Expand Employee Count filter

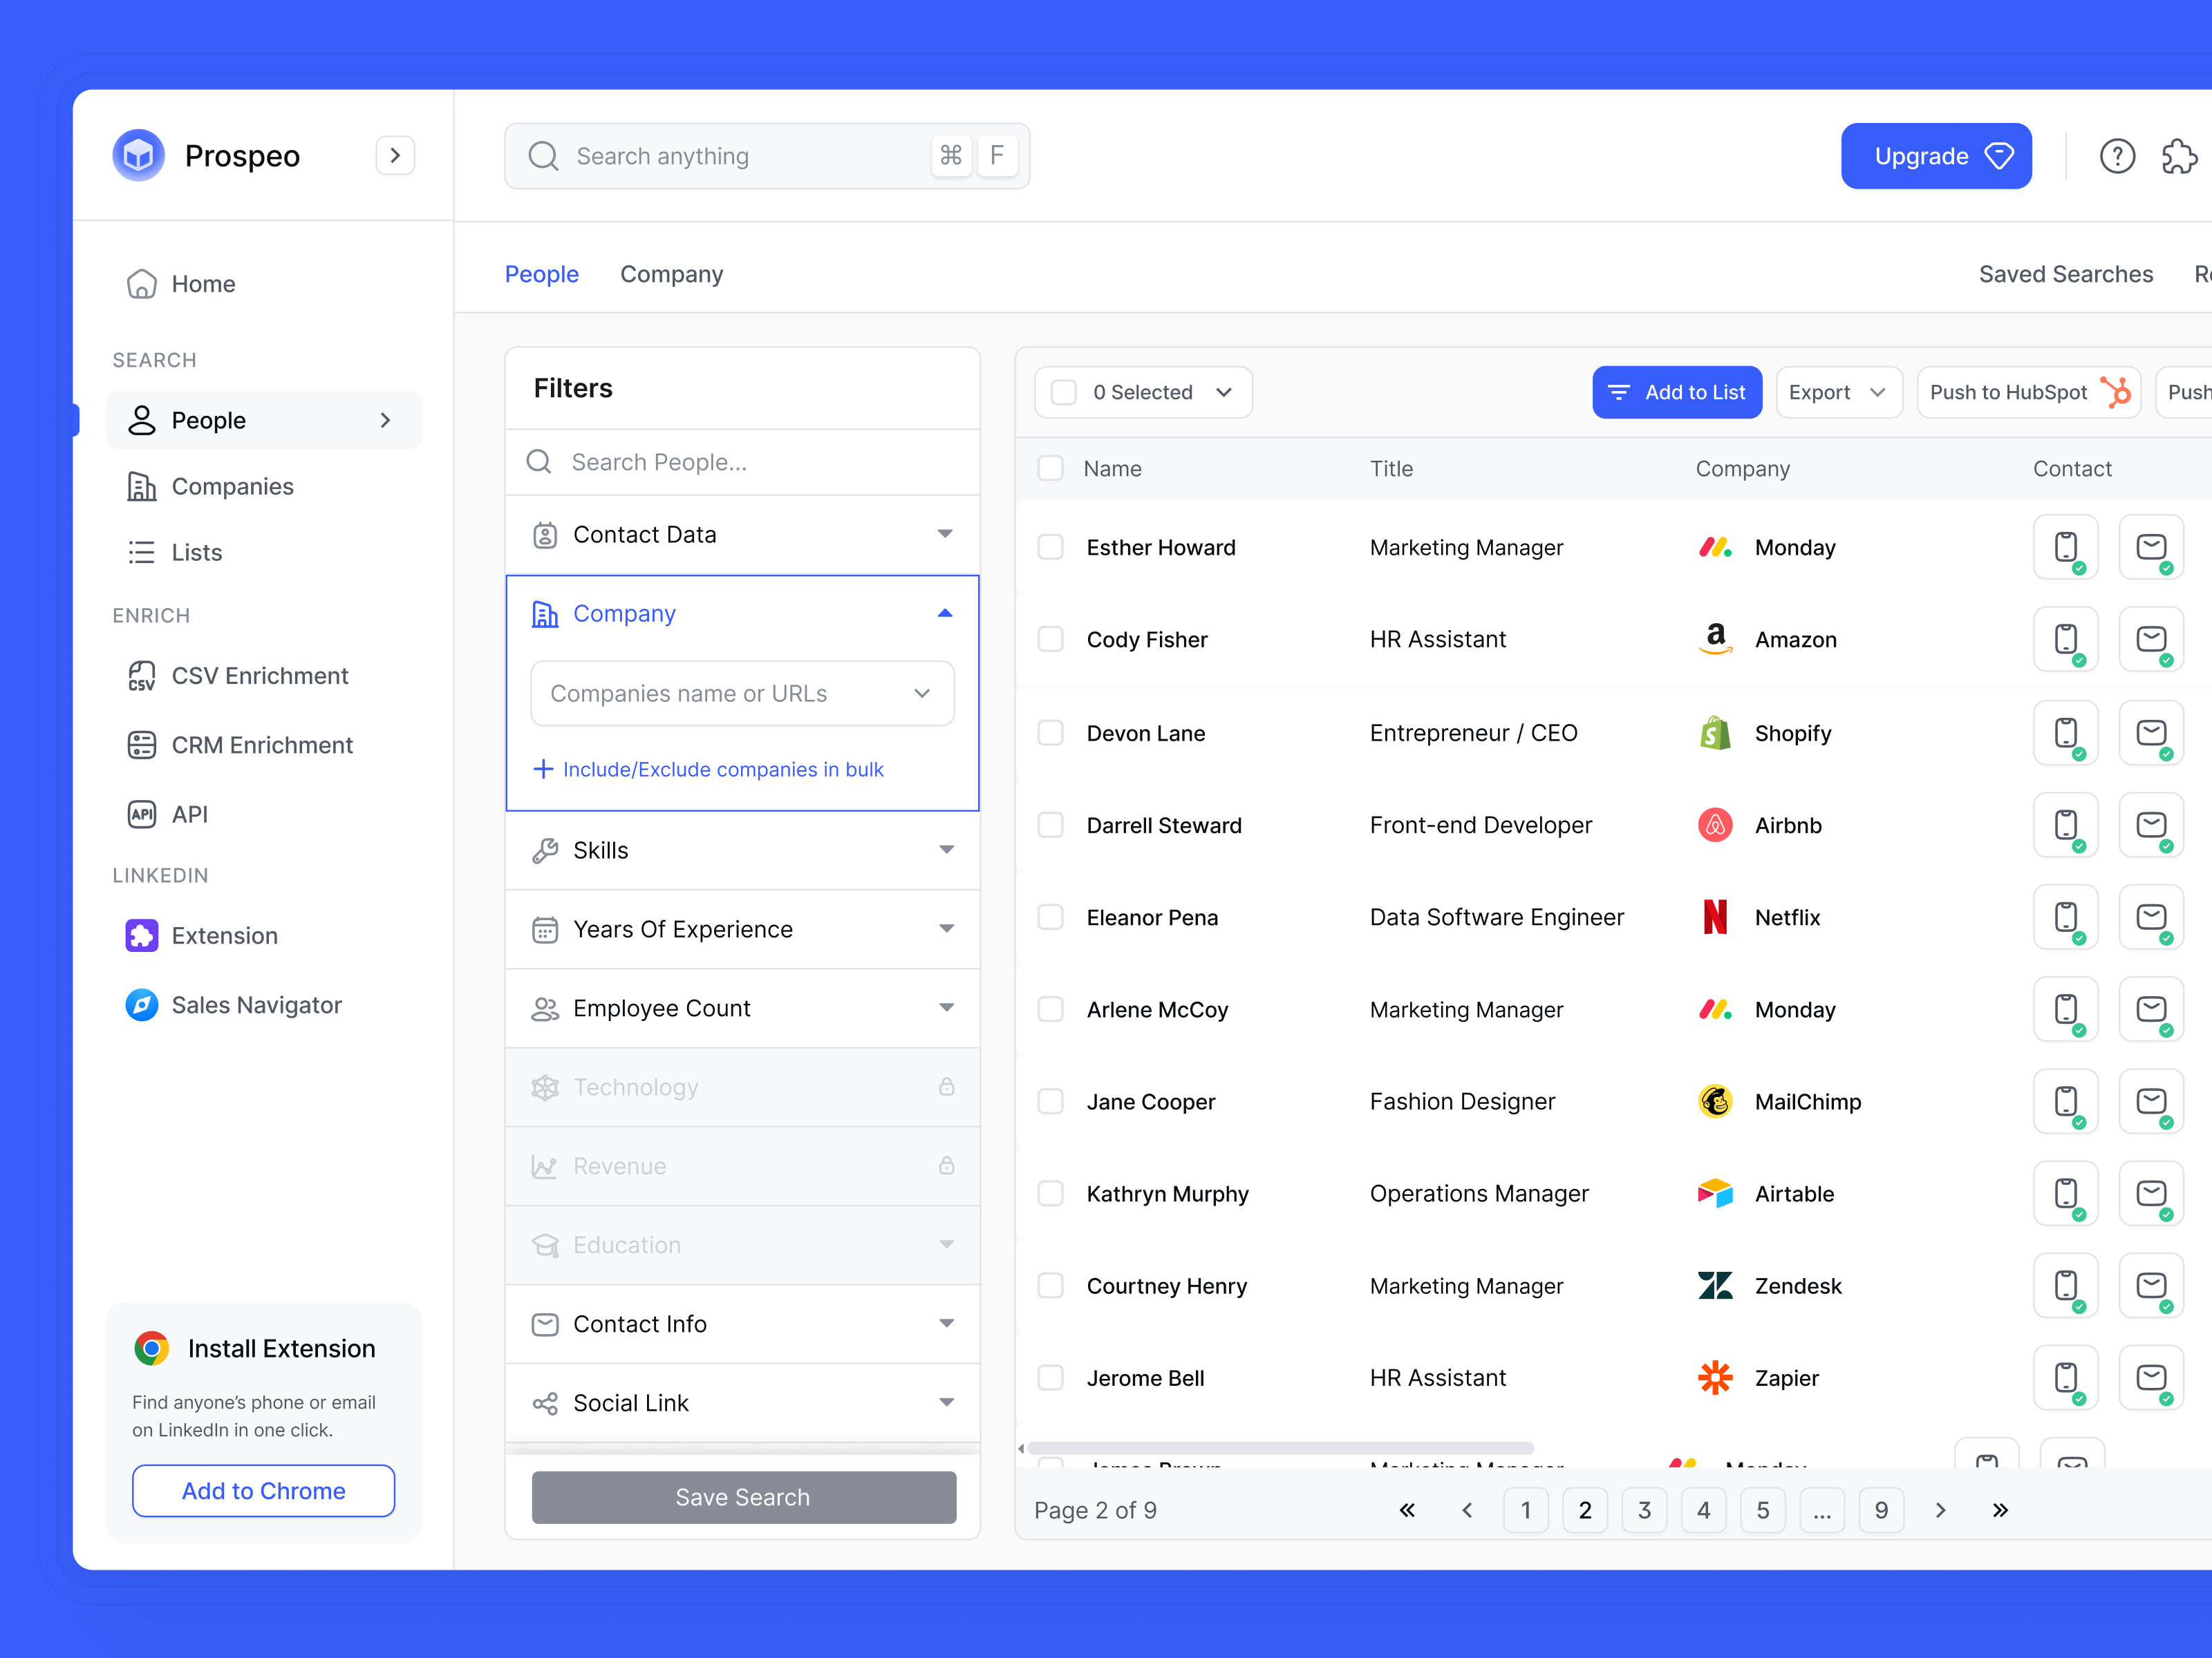pos(743,1009)
